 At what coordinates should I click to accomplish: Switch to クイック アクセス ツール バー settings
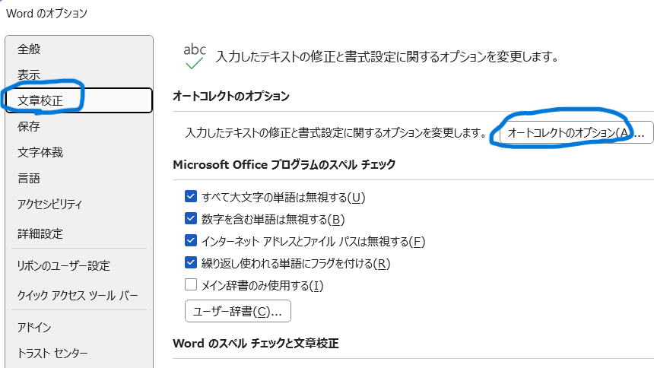click(x=78, y=295)
